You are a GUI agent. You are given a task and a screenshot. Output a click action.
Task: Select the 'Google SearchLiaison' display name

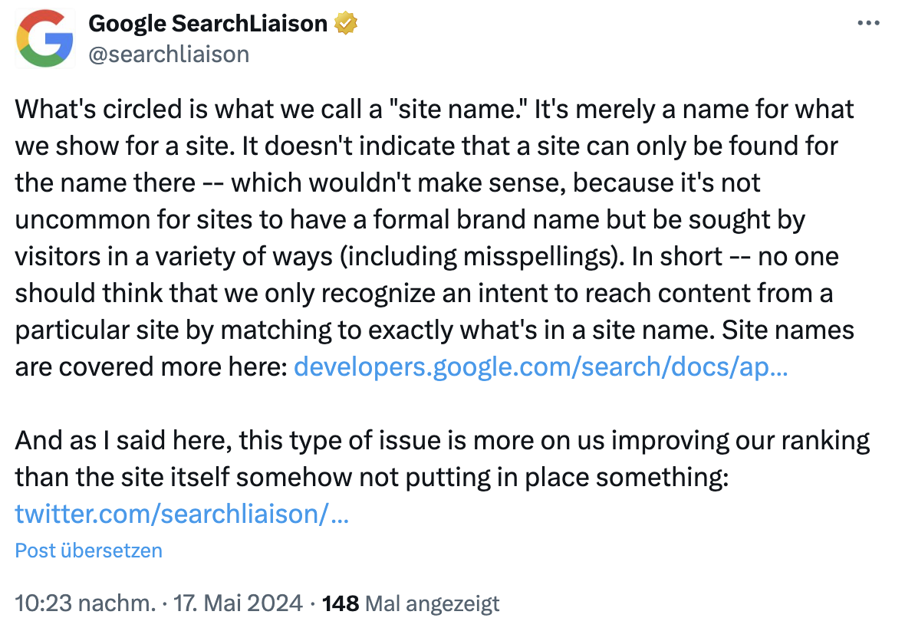(207, 23)
